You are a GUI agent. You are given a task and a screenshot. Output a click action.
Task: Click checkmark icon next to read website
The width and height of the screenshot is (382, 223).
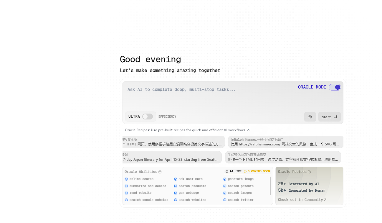point(126,193)
